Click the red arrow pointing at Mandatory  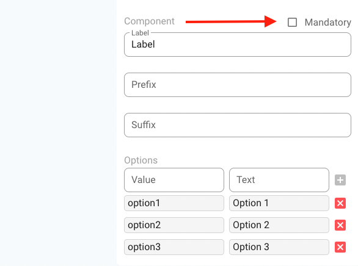pyautogui.click(x=231, y=21)
